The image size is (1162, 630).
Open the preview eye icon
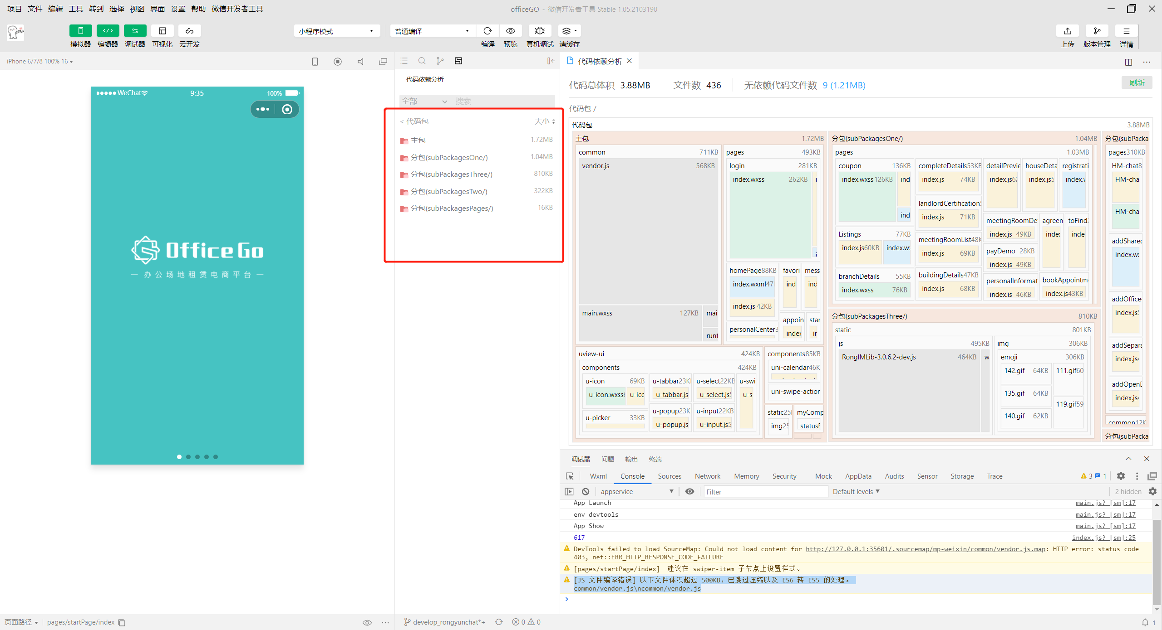(x=510, y=31)
